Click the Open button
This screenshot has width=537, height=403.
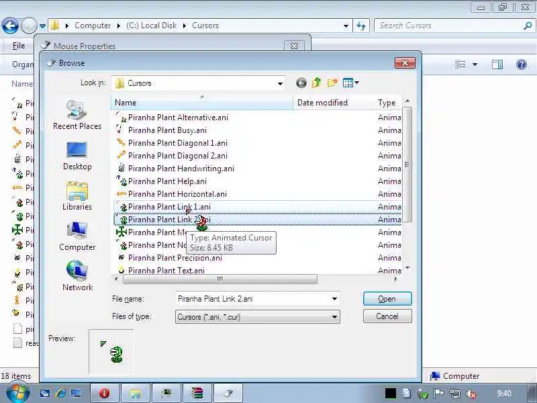pos(387,299)
